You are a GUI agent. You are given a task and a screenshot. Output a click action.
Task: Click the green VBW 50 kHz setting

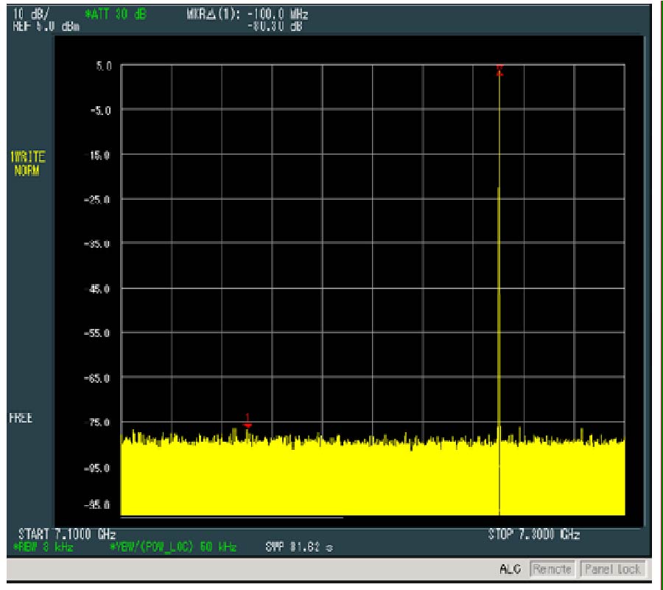(172, 547)
